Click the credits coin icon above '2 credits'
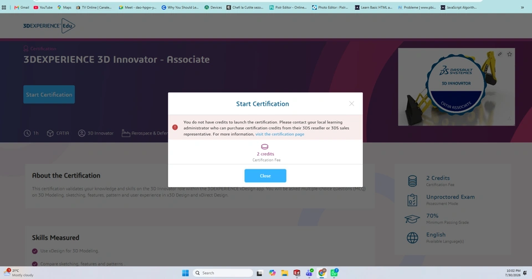The height and width of the screenshot is (279, 532). [265, 147]
